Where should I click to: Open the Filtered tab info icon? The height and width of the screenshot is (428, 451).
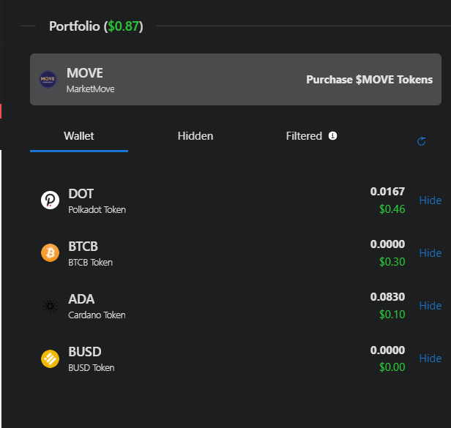pos(333,135)
